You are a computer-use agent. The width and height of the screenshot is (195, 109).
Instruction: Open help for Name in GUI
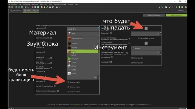point(45,28)
